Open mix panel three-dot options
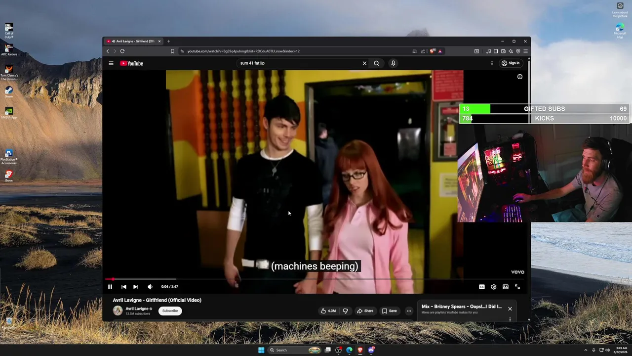This screenshot has width=632, height=356. point(510,319)
